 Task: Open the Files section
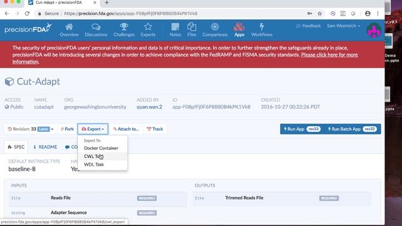click(192, 30)
